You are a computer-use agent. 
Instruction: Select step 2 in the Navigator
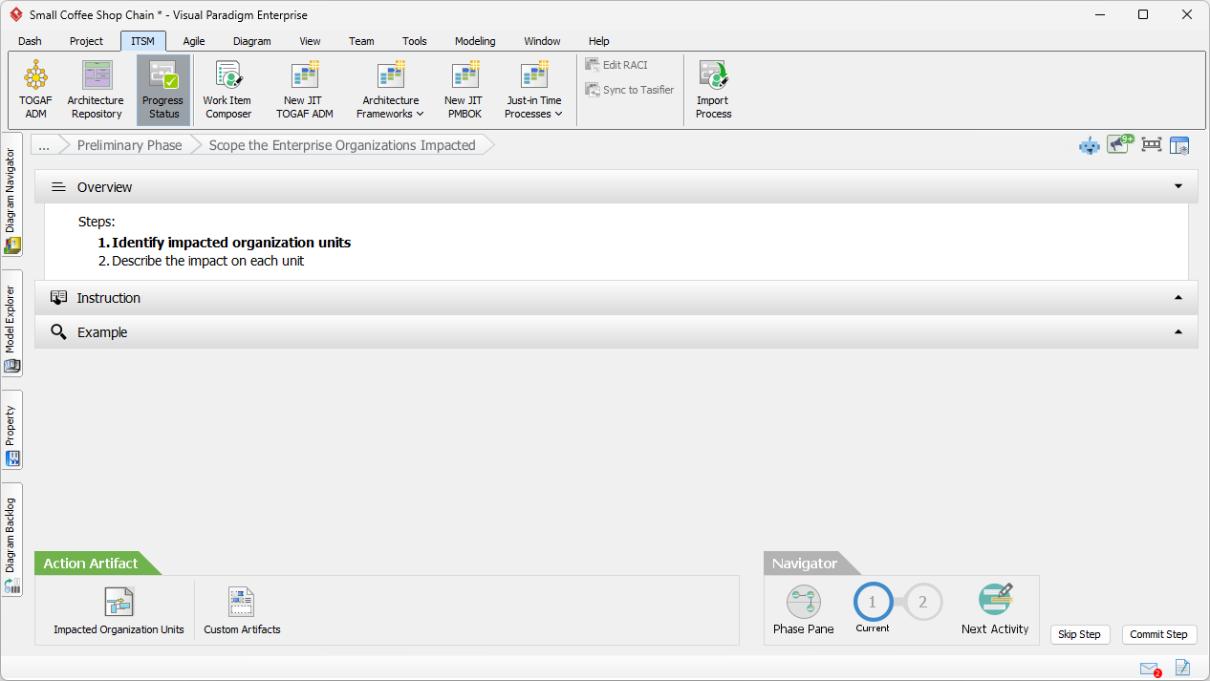coord(922,603)
